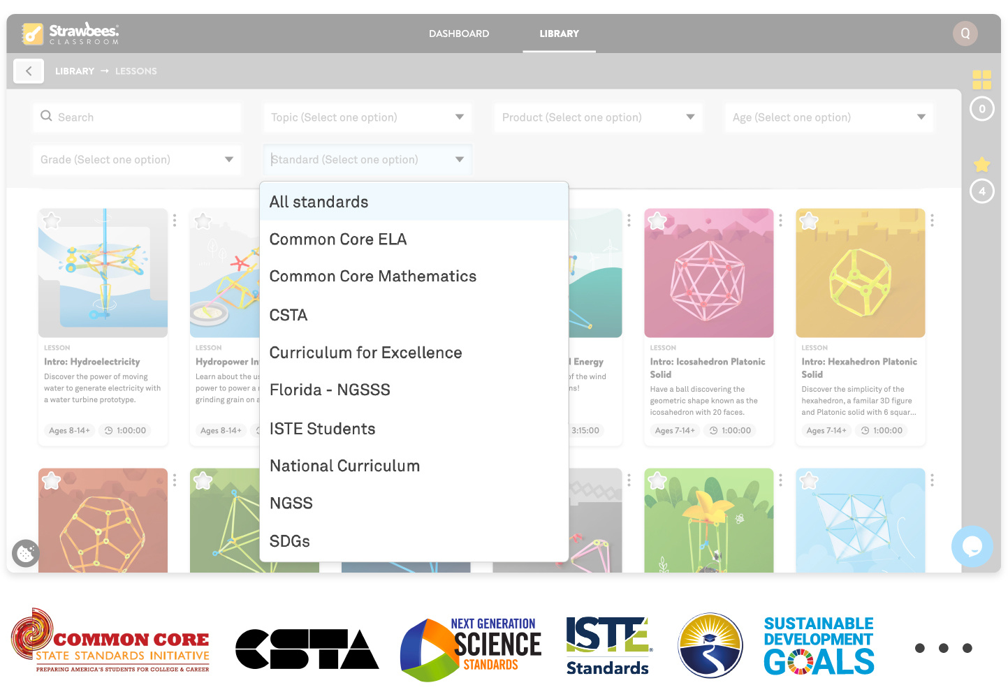Click inside the Search input field

(x=136, y=117)
